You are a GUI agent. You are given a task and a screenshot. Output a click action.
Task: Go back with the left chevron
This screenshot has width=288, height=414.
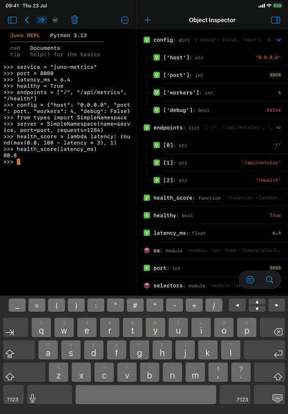tap(27, 20)
